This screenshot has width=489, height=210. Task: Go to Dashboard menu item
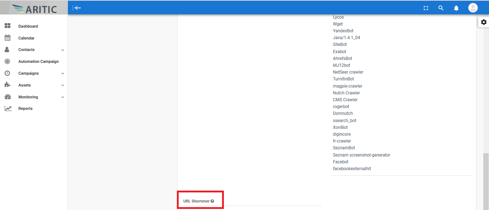pyautogui.click(x=28, y=26)
